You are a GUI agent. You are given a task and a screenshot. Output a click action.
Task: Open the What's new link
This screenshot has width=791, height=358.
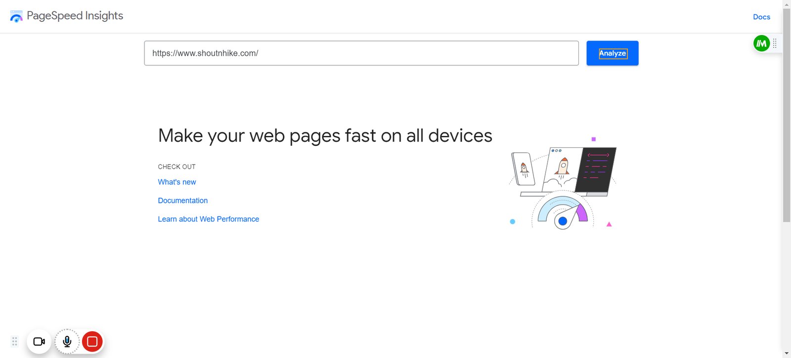pyautogui.click(x=177, y=182)
